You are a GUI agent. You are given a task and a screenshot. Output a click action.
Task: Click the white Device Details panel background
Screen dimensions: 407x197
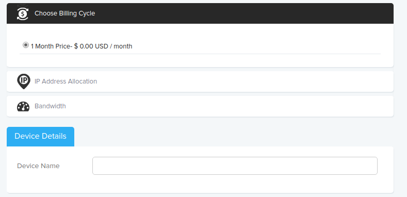click(x=200, y=184)
